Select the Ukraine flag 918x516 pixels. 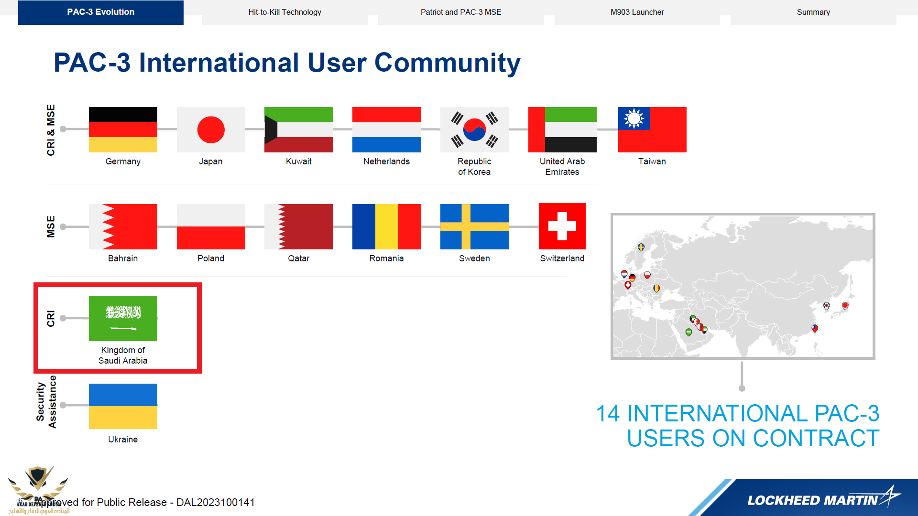point(123,406)
